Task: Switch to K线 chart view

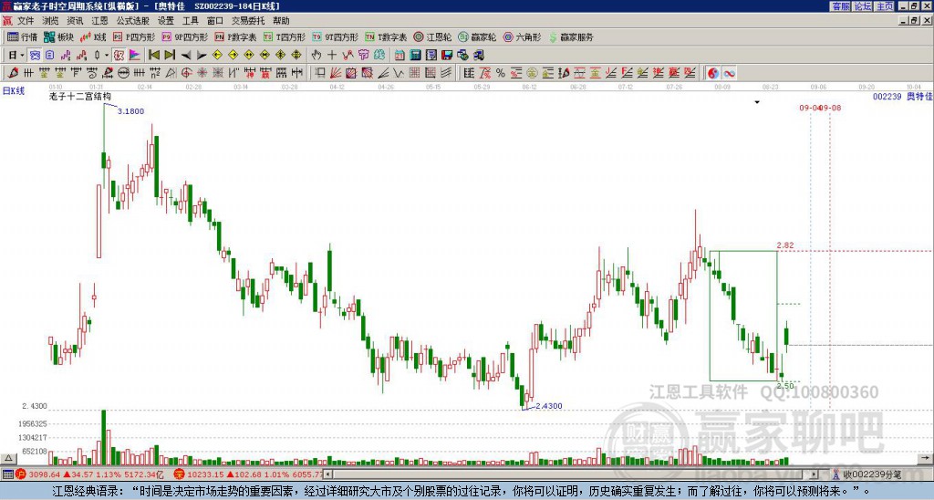Action: tap(93, 36)
